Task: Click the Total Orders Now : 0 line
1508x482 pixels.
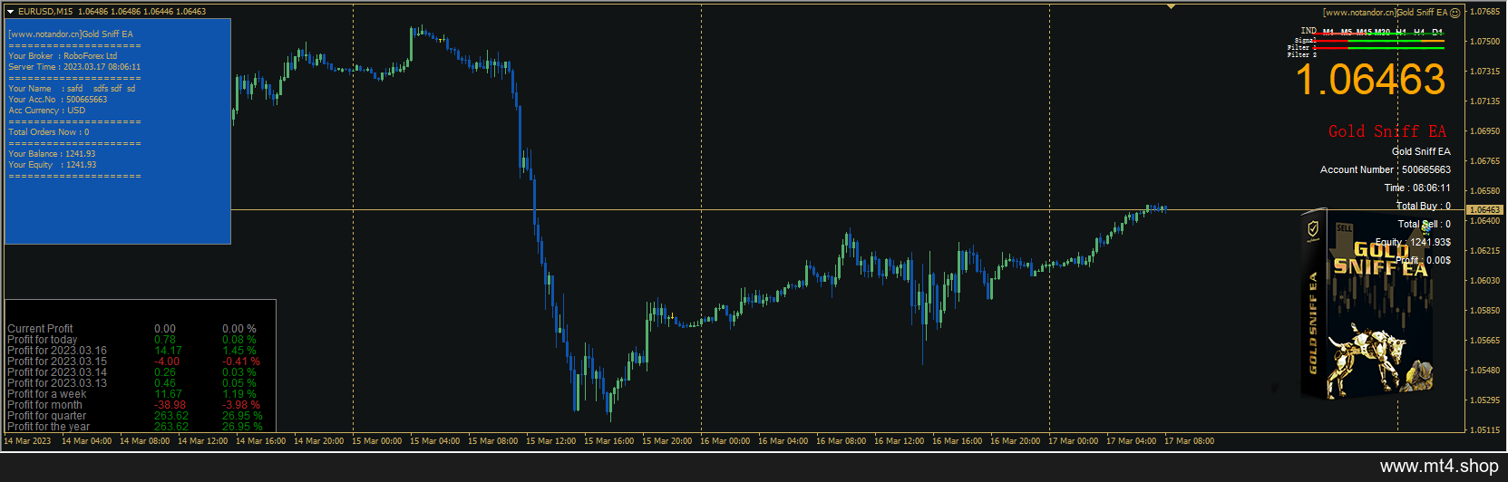Action: (x=49, y=132)
